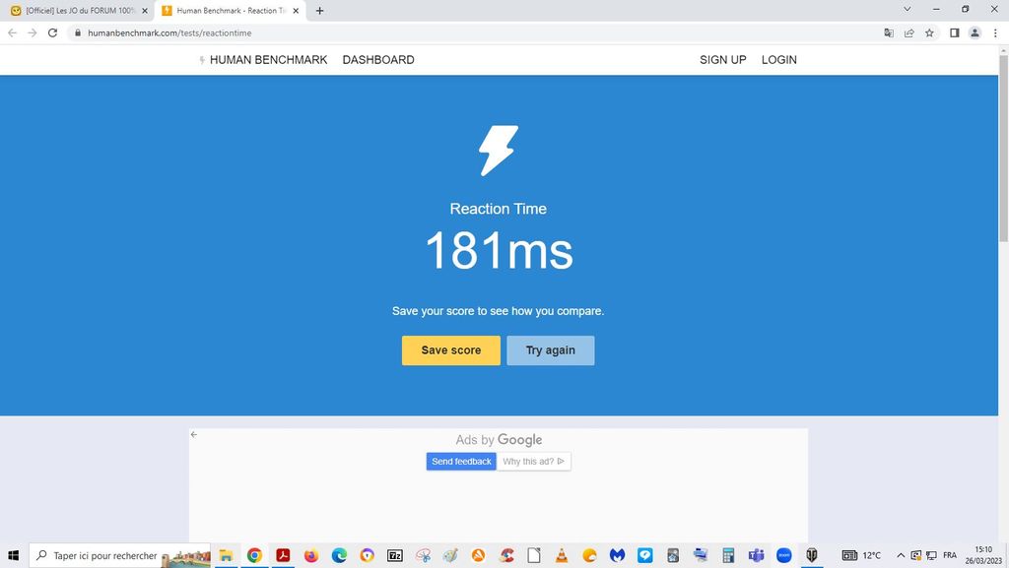Image resolution: width=1009 pixels, height=568 pixels.
Task: Click the share page icon in address bar
Action: click(x=909, y=32)
